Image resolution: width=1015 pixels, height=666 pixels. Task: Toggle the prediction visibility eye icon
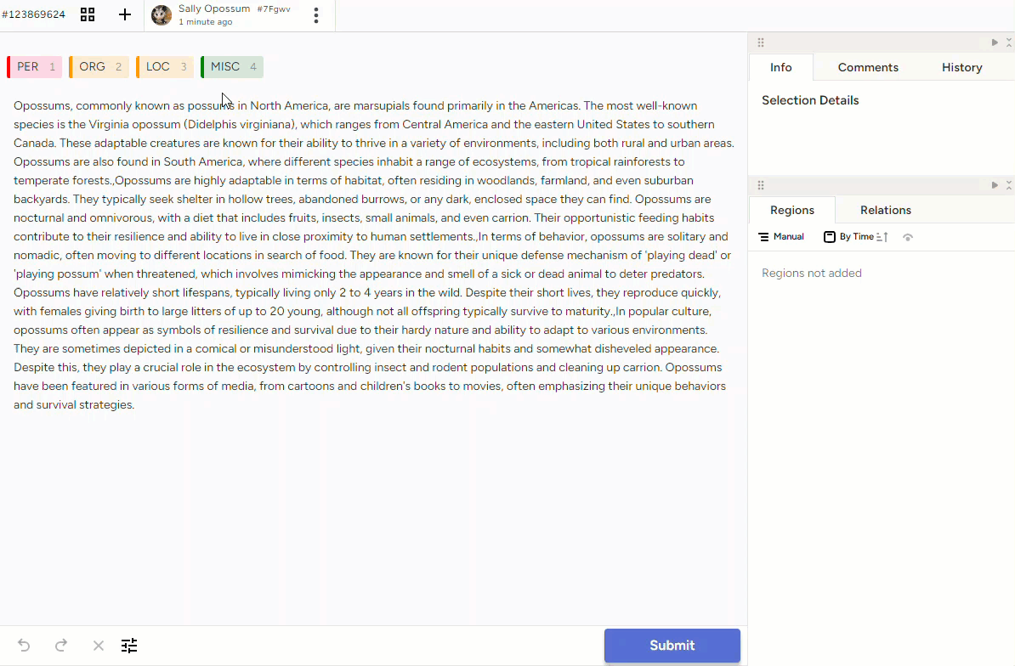tap(908, 237)
